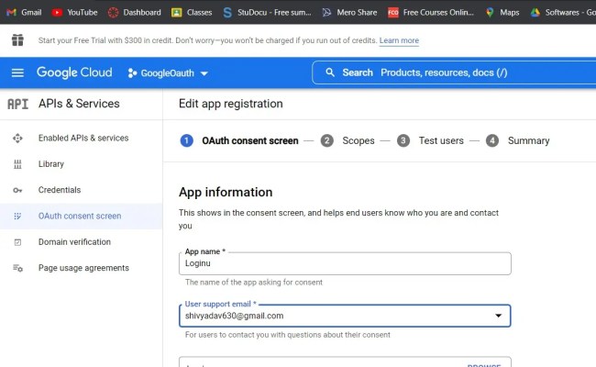Click the Edit app registration heading

231,104
